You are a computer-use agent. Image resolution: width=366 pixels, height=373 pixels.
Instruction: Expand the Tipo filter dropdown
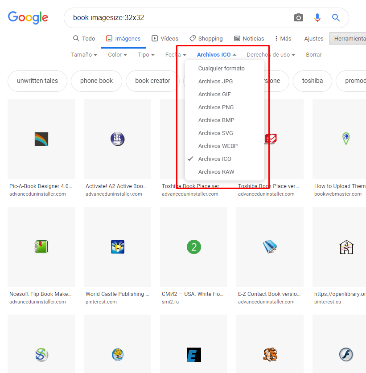(146, 55)
